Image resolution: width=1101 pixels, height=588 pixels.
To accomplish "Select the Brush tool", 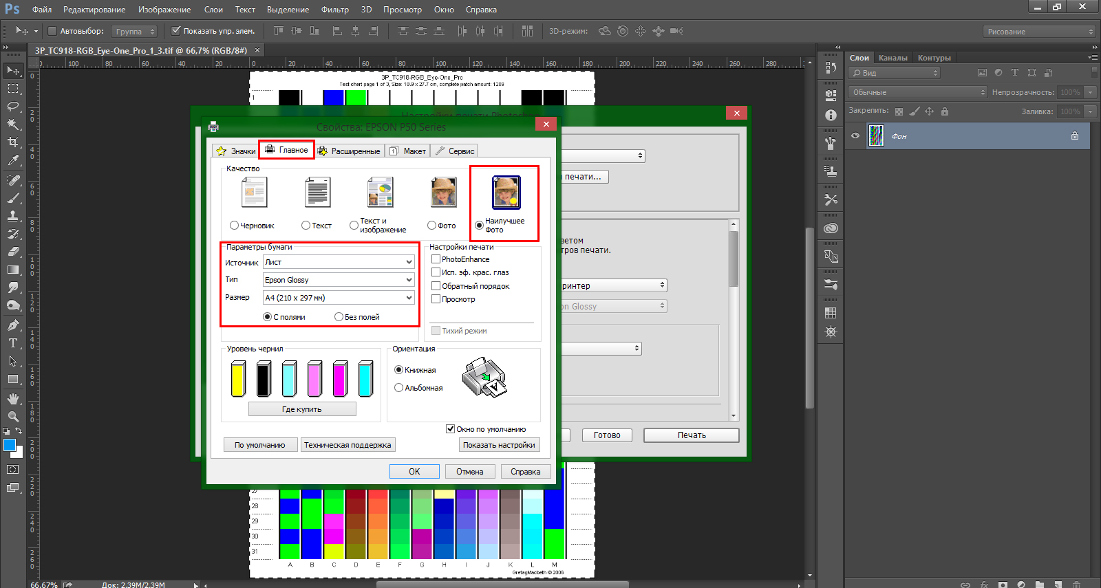I will click(x=13, y=198).
